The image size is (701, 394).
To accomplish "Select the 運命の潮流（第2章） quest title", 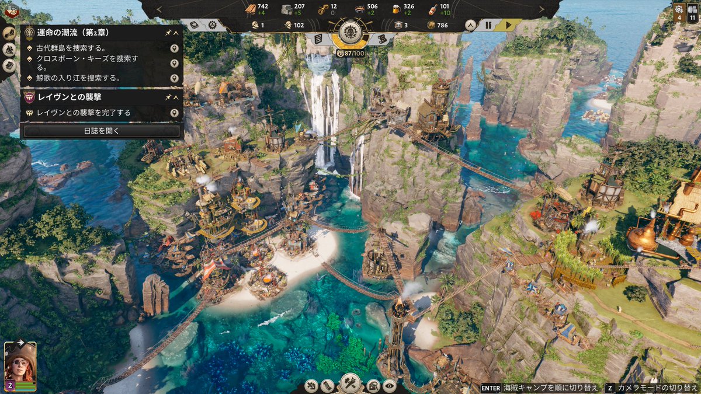I will 73,33.
